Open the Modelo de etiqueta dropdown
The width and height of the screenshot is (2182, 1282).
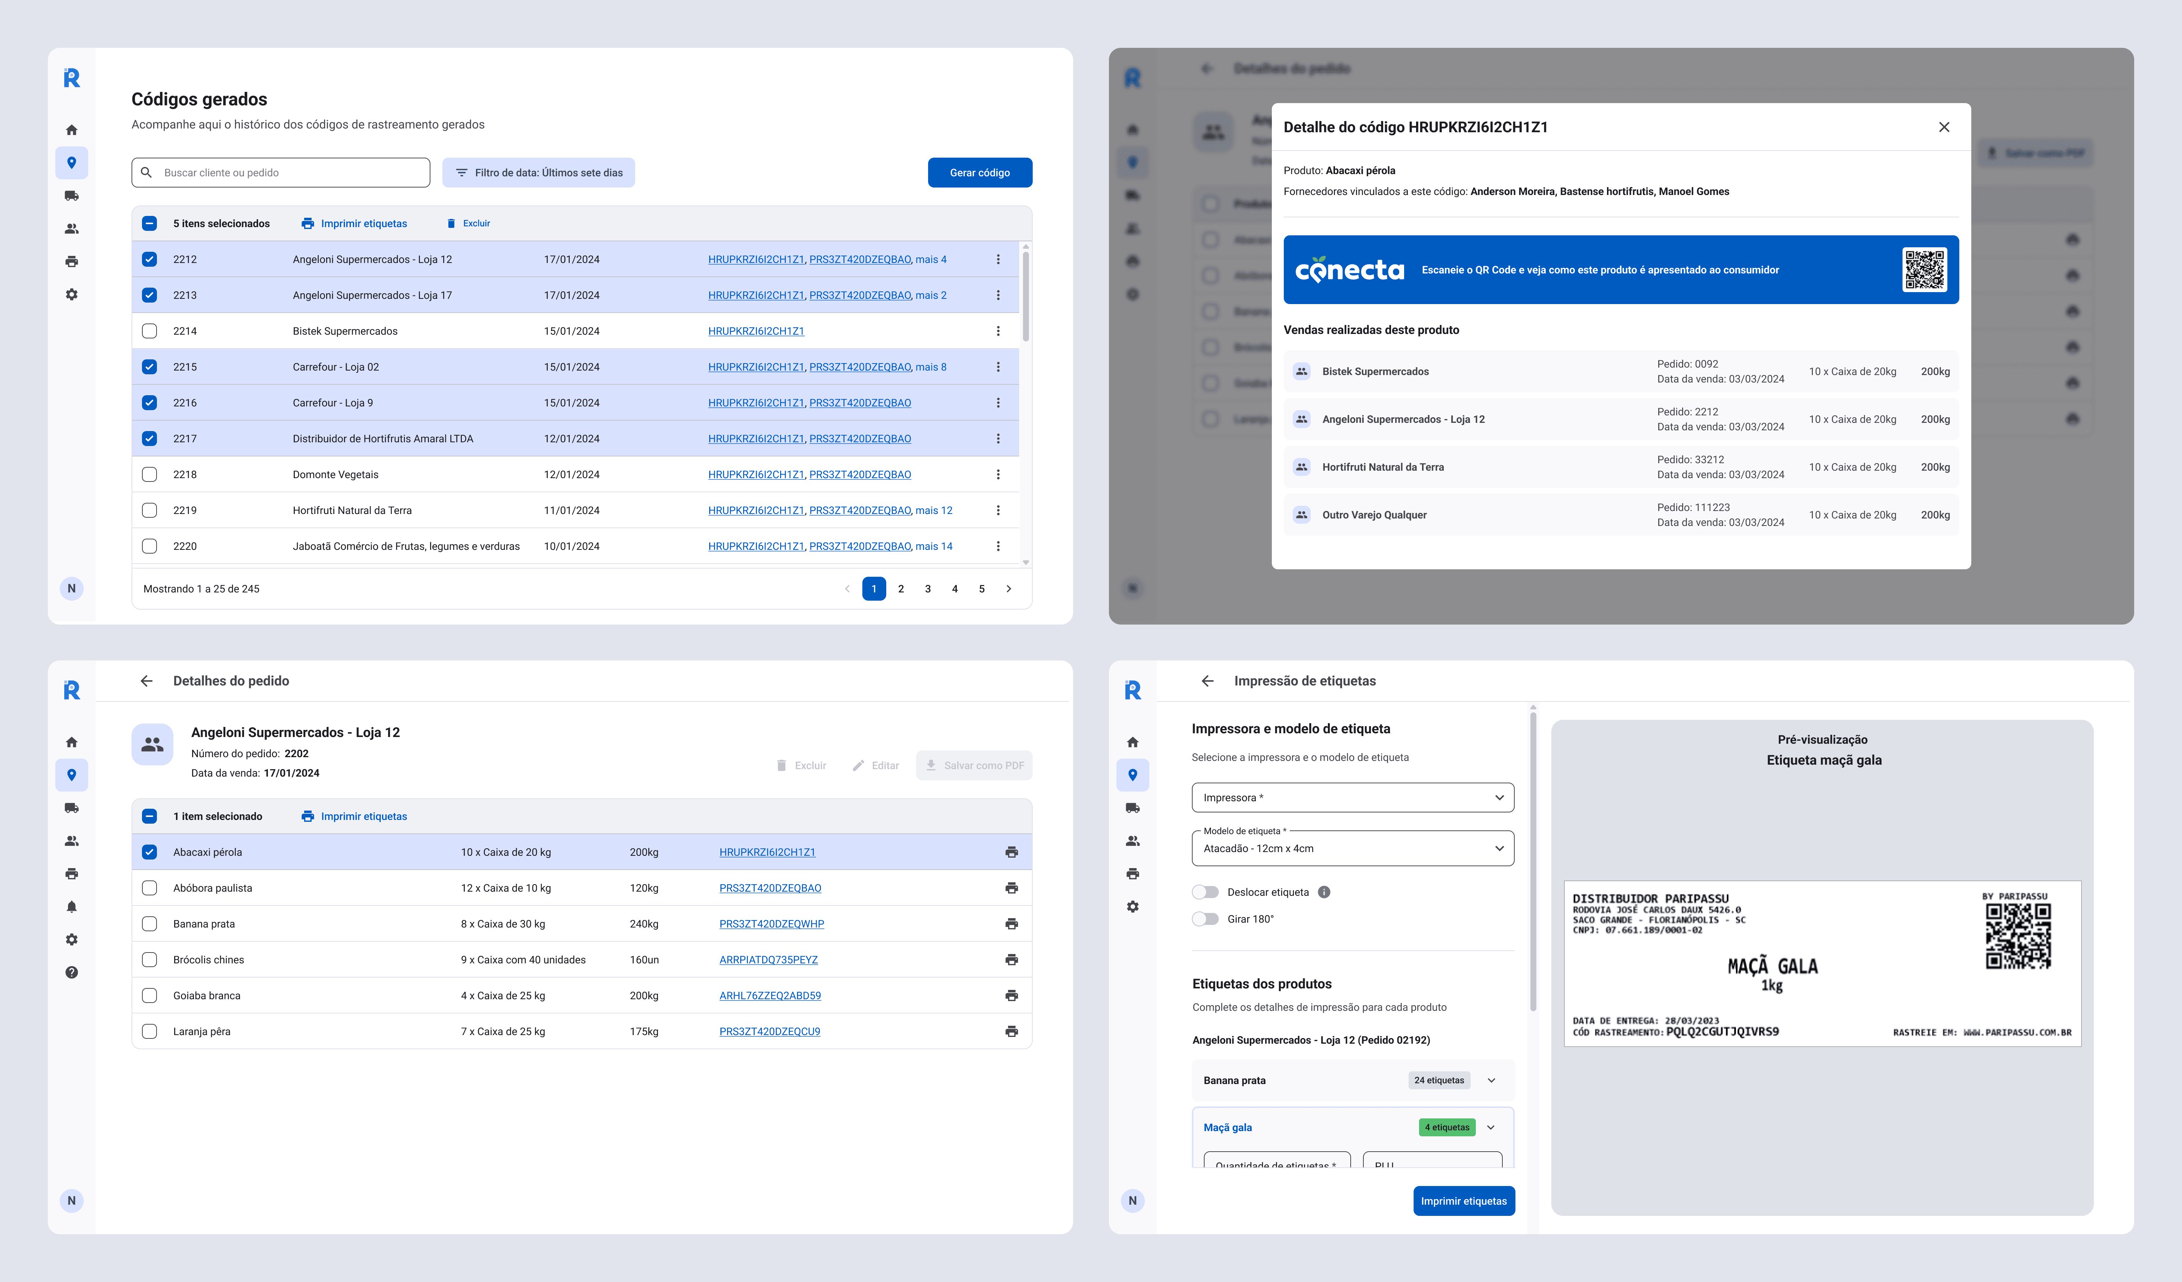(x=1353, y=848)
